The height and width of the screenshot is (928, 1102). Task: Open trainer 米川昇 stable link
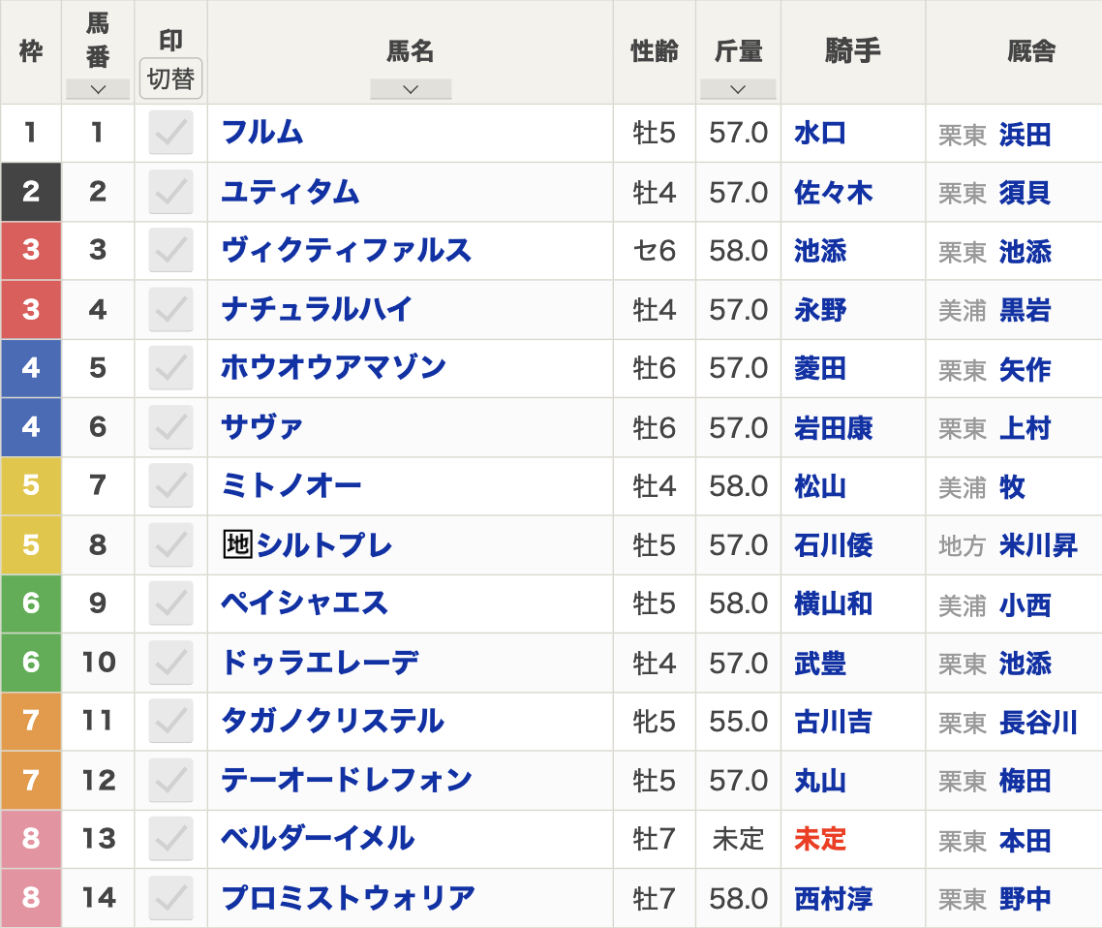[x=1039, y=546]
